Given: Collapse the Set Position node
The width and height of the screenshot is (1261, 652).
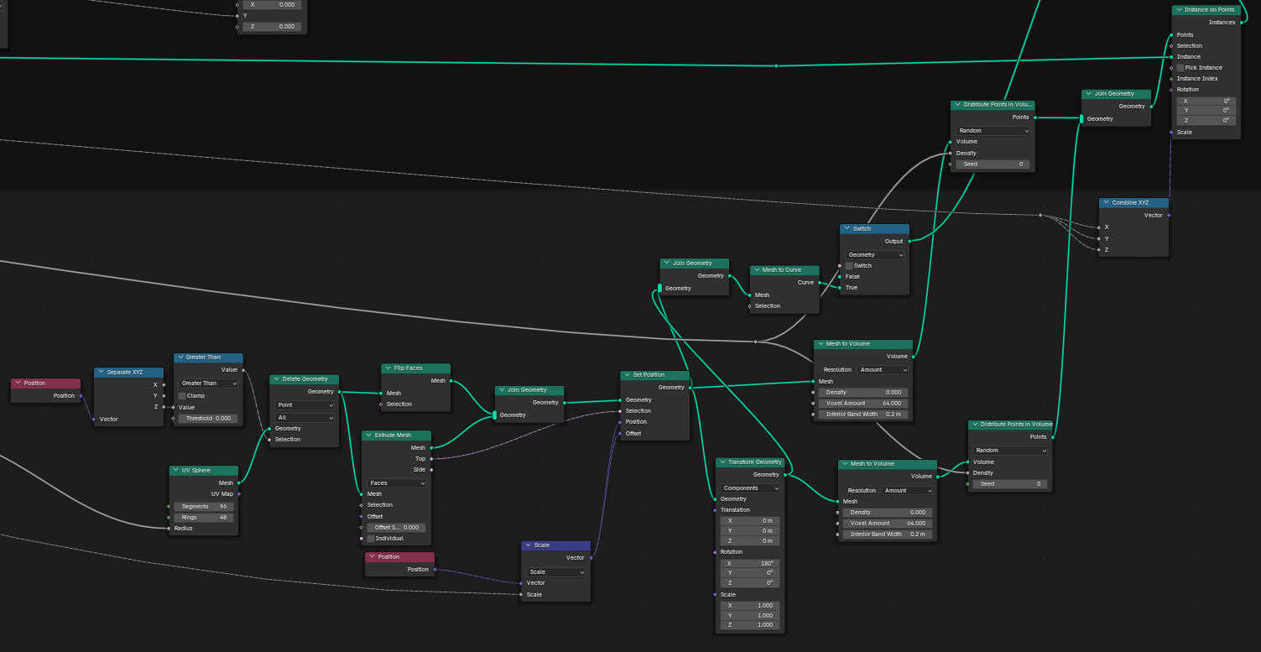Looking at the screenshot, I should point(627,375).
